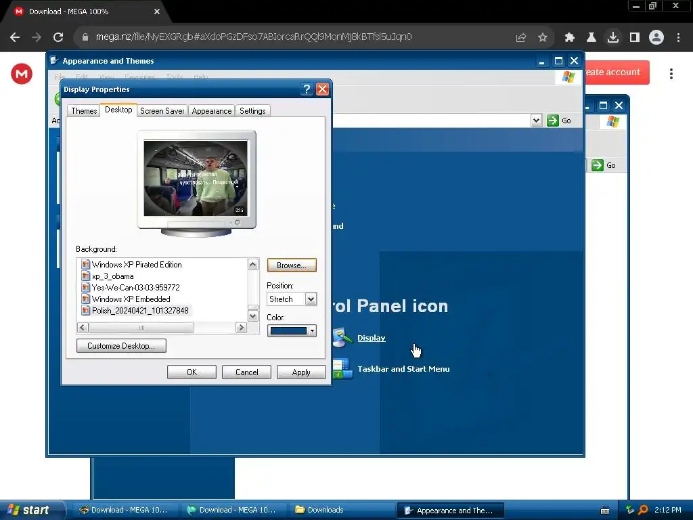Open the Appearance and Themes taskbar item
This screenshot has width=693, height=520.
[x=450, y=511]
